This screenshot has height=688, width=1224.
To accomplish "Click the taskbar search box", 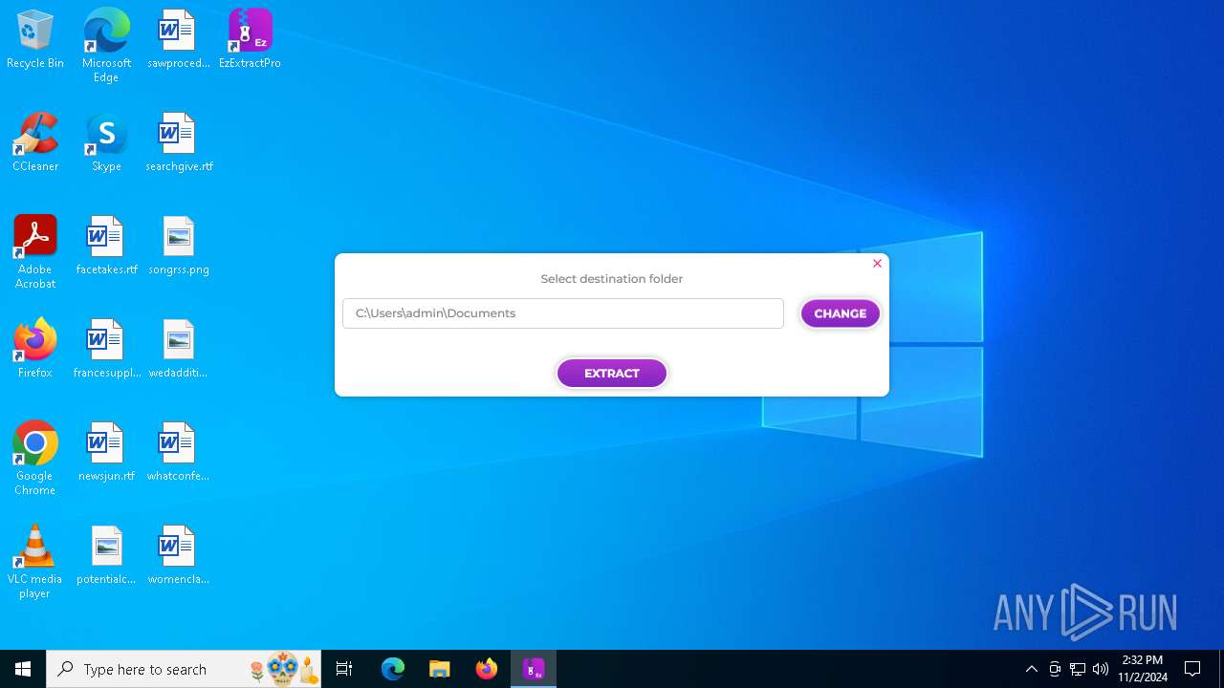I will pyautogui.click(x=184, y=669).
